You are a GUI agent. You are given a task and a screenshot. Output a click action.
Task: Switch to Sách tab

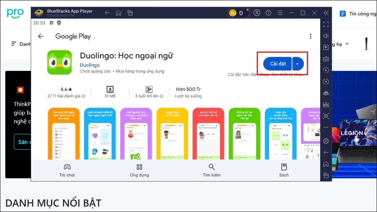(284, 171)
